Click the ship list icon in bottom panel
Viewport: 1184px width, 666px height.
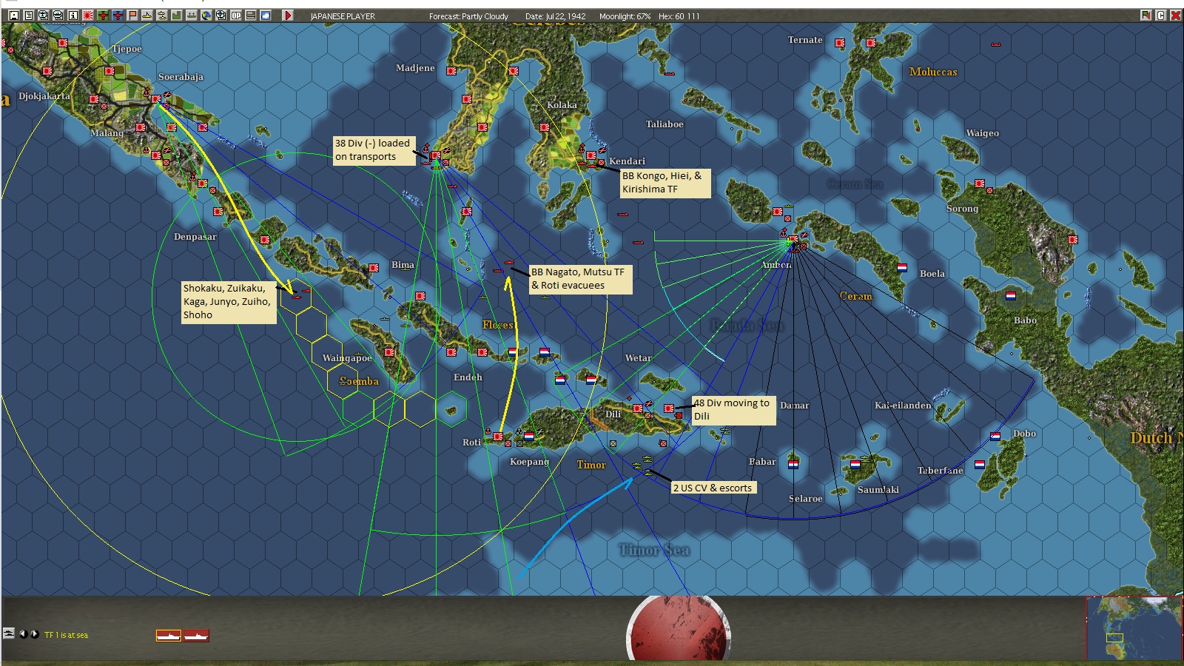pyautogui.click(x=9, y=633)
